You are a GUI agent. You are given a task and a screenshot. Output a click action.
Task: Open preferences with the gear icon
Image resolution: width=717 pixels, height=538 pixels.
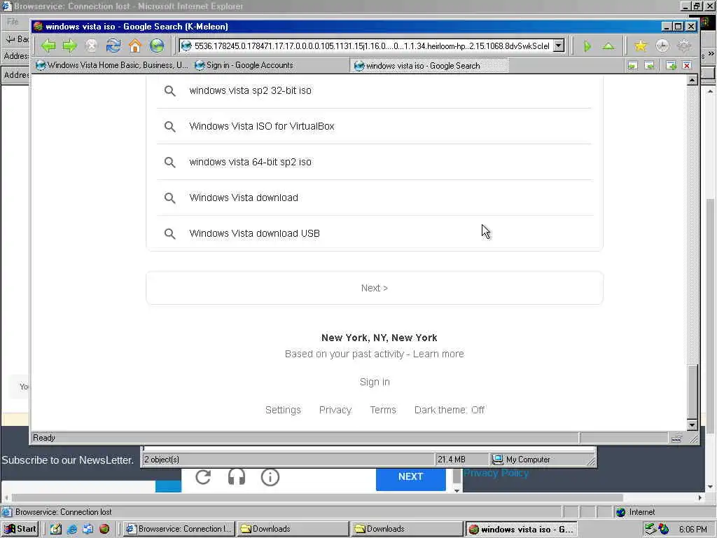tap(684, 46)
